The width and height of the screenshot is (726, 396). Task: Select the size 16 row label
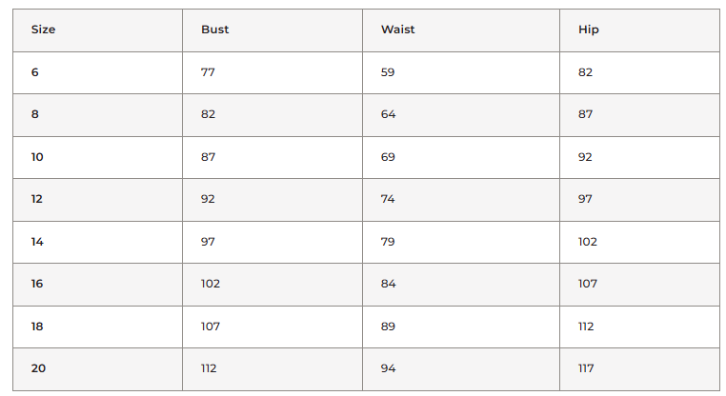pos(37,284)
